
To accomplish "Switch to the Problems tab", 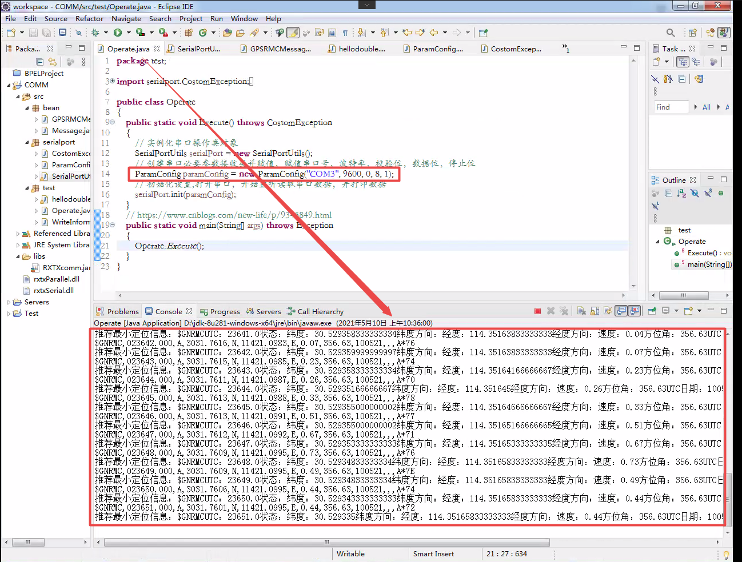I will click(118, 311).
